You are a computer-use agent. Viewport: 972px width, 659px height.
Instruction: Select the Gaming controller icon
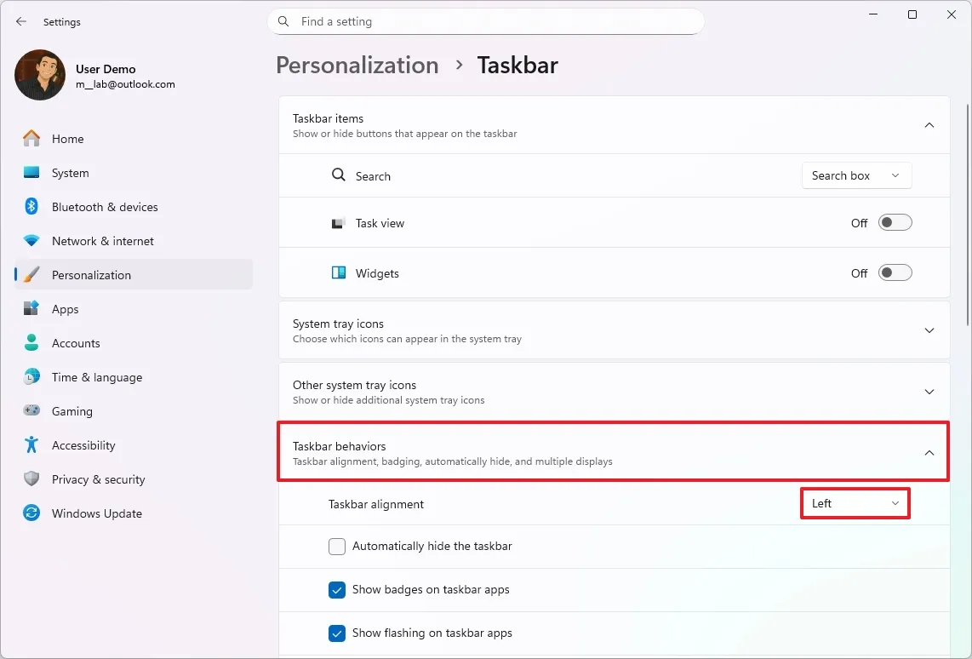31,410
